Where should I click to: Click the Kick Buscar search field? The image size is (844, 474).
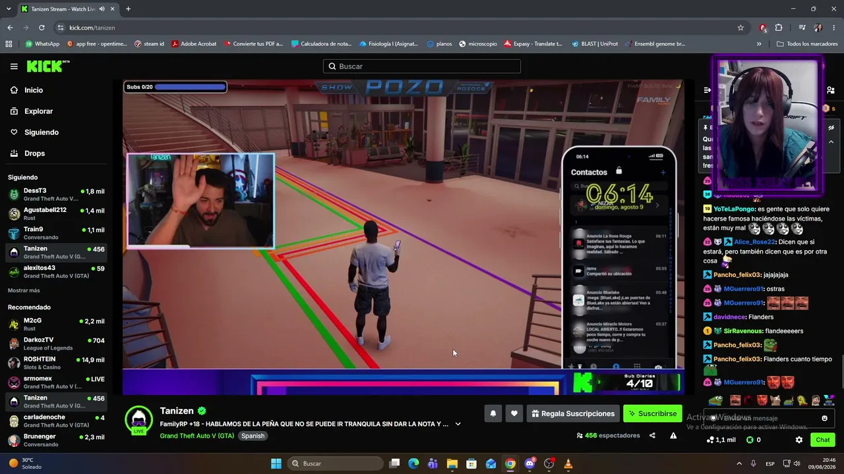[422, 66]
